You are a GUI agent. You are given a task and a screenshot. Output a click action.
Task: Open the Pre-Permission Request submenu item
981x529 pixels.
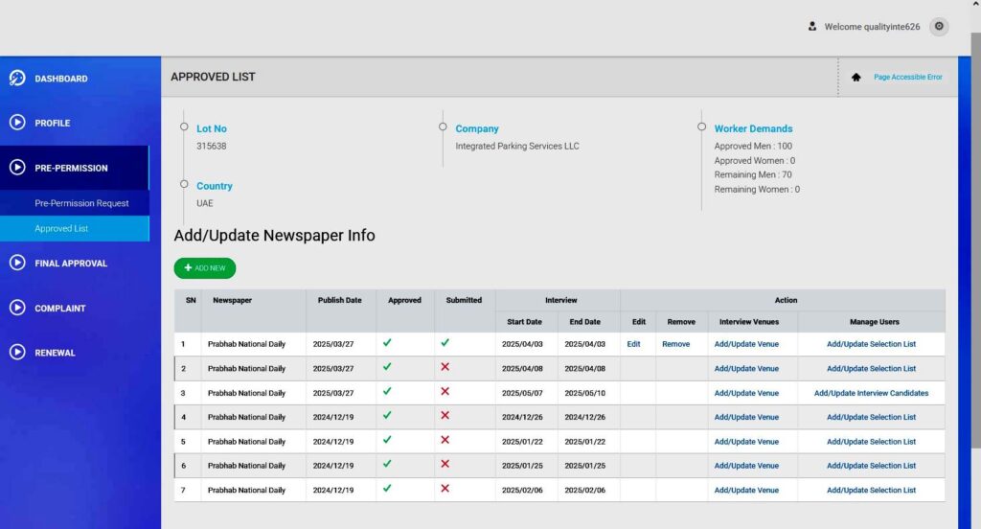coord(81,203)
